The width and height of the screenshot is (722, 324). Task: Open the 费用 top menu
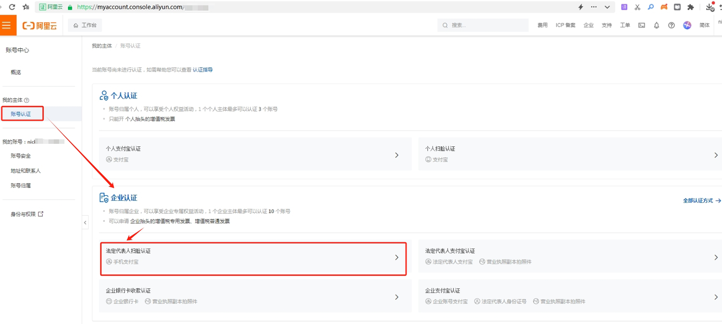[542, 25]
